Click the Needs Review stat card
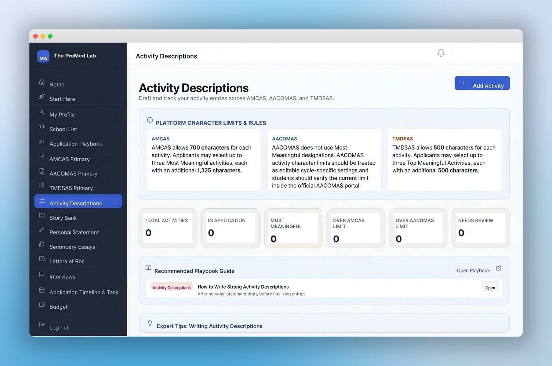 [481, 228]
